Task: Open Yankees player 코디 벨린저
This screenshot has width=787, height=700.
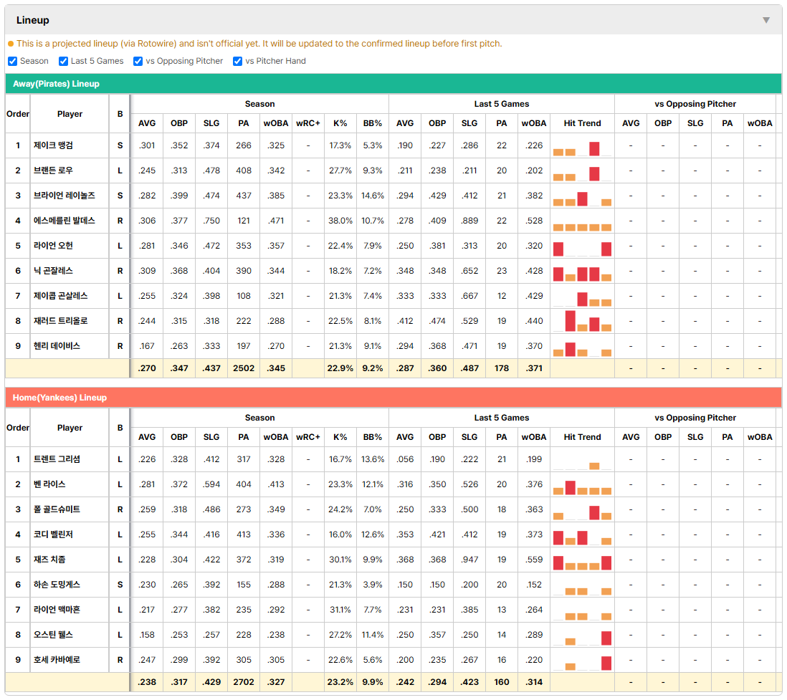Action: pyautogui.click(x=53, y=534)
